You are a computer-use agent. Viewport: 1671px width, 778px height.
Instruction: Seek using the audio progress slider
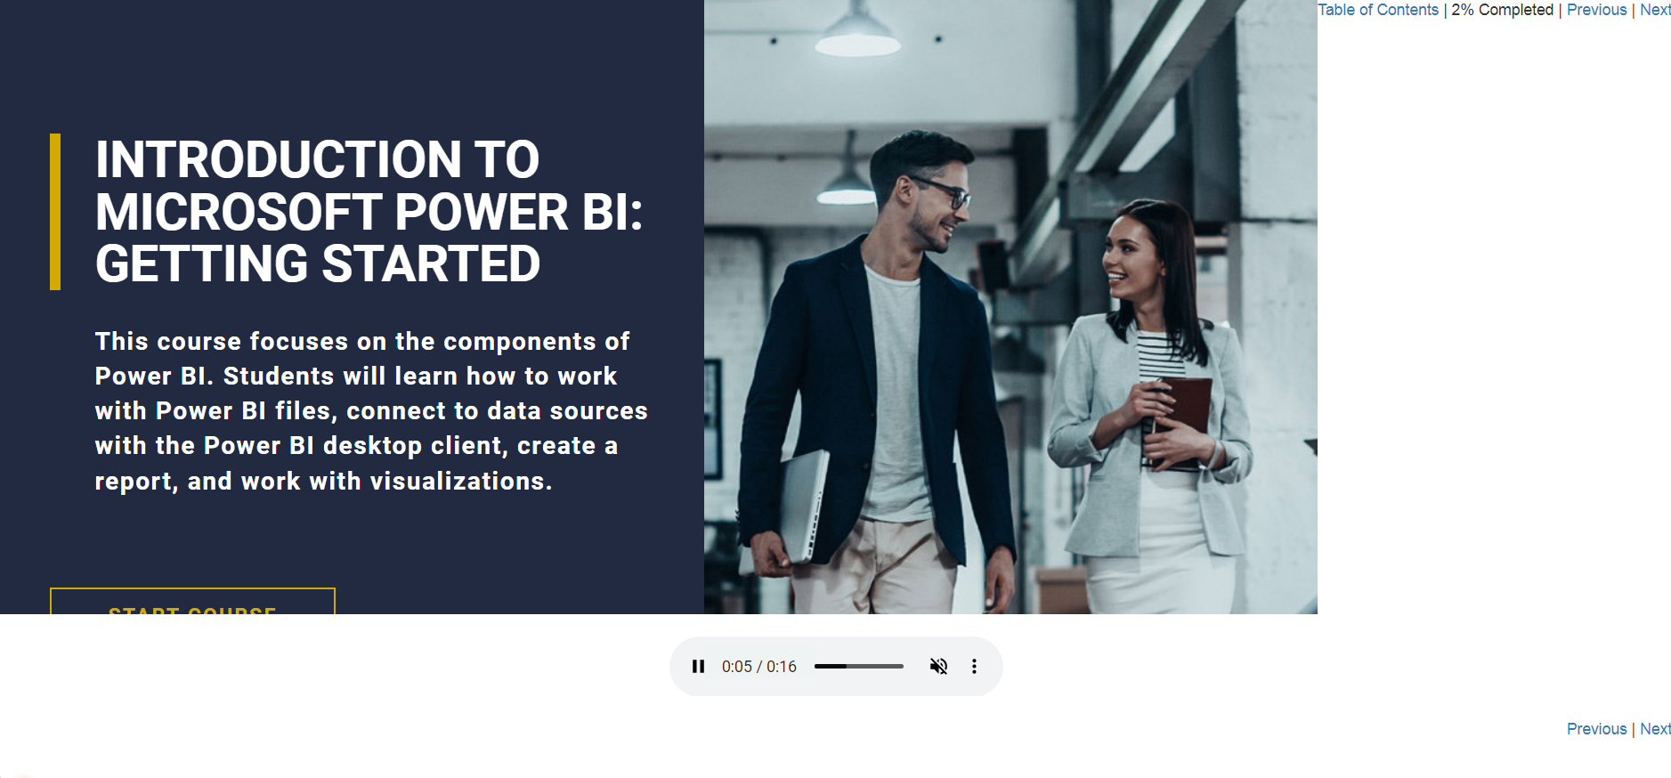tap(858, 666)
